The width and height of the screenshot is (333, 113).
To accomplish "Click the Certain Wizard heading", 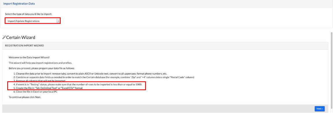I will pyautogui.click(x=21, y=37).
